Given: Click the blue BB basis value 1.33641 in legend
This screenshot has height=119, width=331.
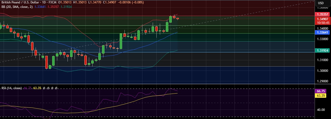Looking at the screenshot, I should tap(40, 7).
